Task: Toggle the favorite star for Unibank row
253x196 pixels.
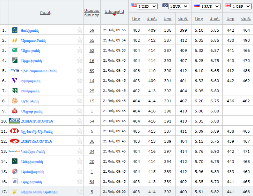Action: [80, 30]
